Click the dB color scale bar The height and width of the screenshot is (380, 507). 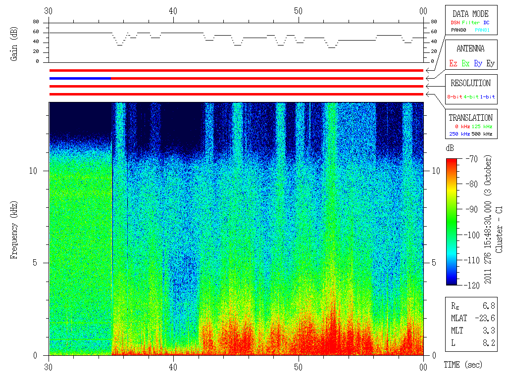(452, 222)
